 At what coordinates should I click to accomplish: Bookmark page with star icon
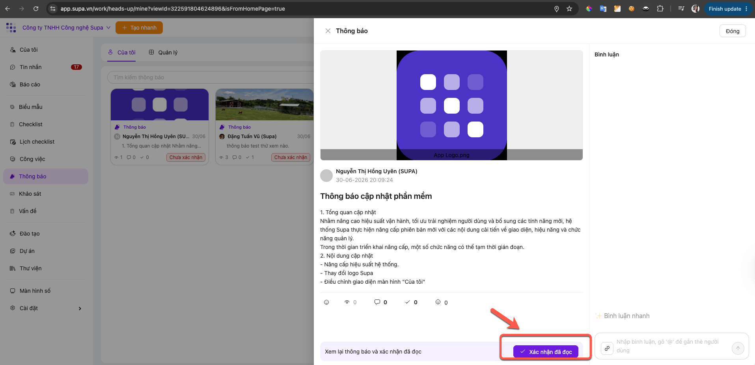[569, 9]
